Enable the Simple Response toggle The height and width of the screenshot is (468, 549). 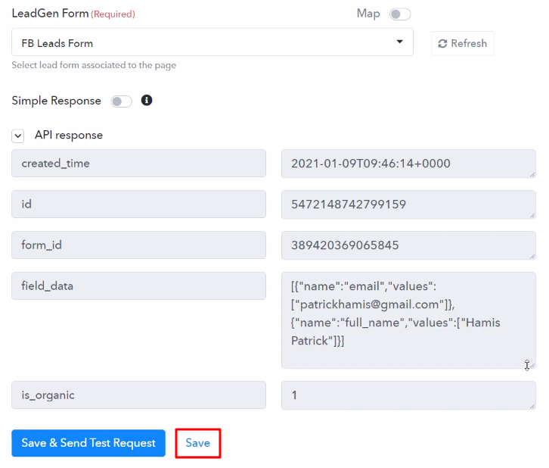pyautogui.click(x=121, y=101)
